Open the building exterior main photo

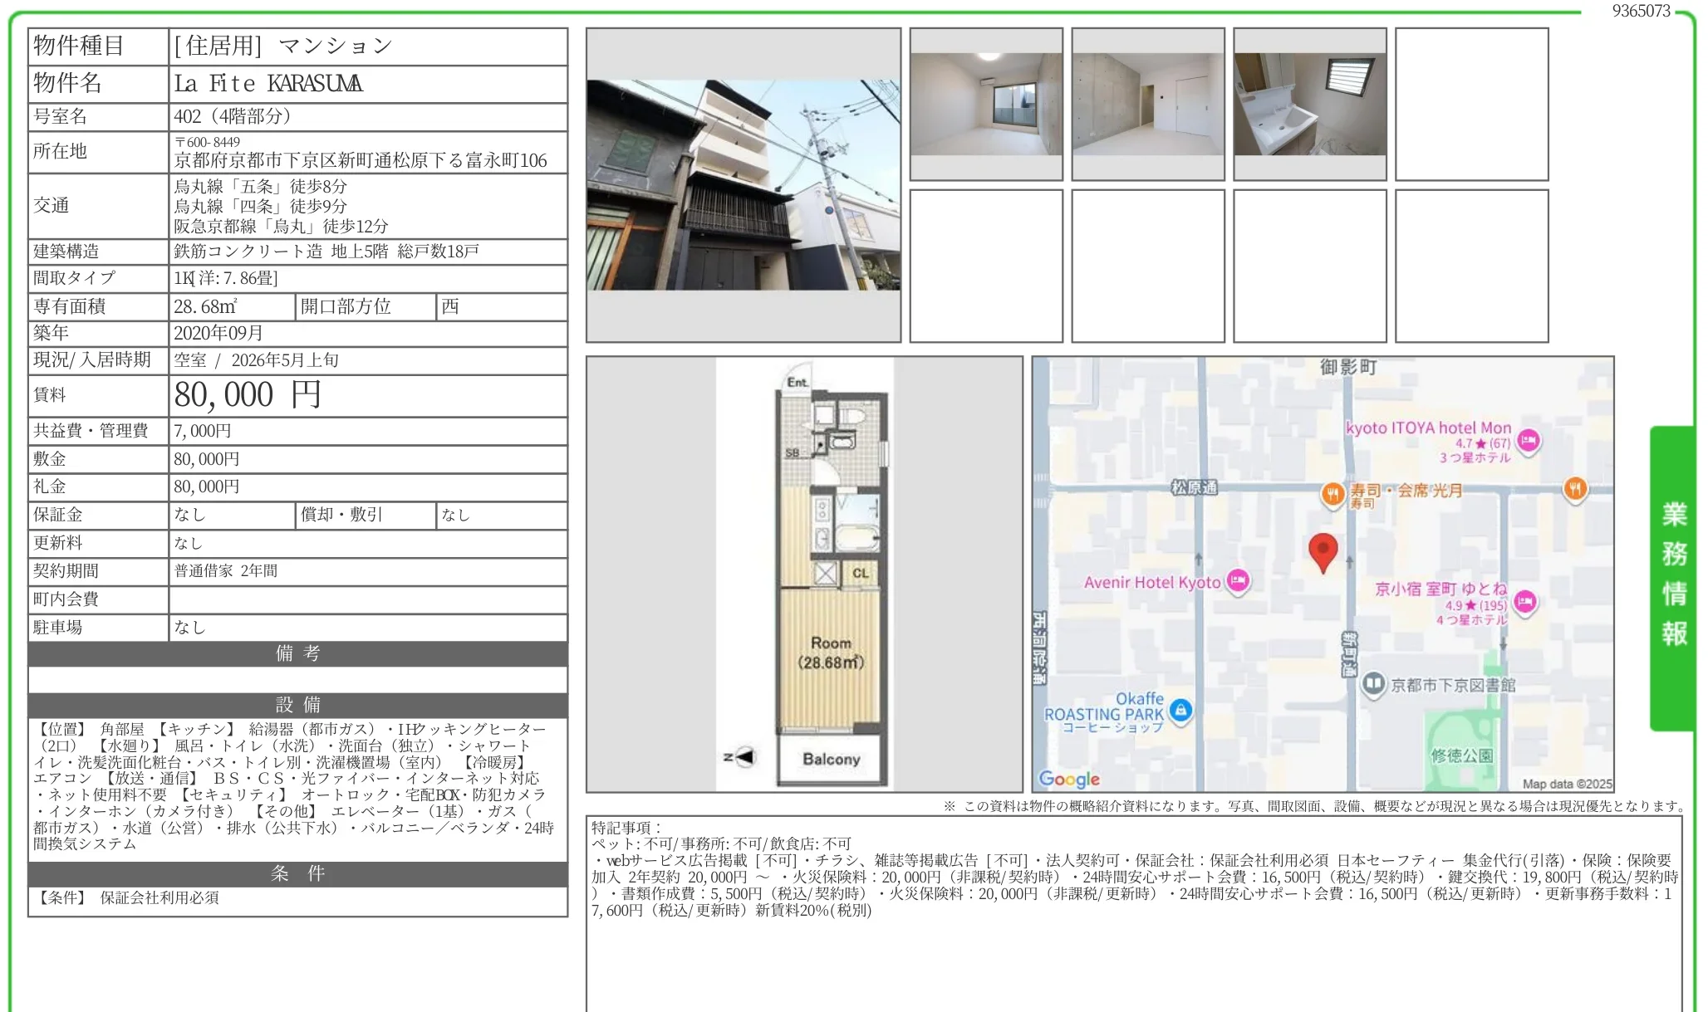point(743,185)
